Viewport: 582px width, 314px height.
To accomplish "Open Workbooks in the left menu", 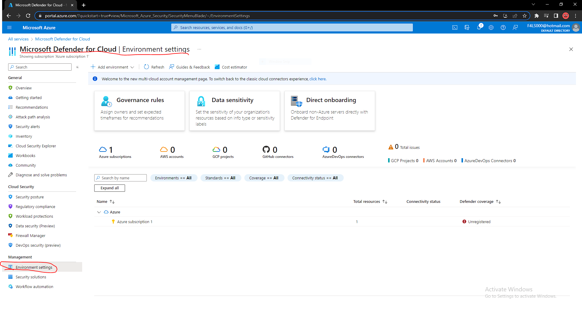I will pyautogui.click(x=25, y=155).
